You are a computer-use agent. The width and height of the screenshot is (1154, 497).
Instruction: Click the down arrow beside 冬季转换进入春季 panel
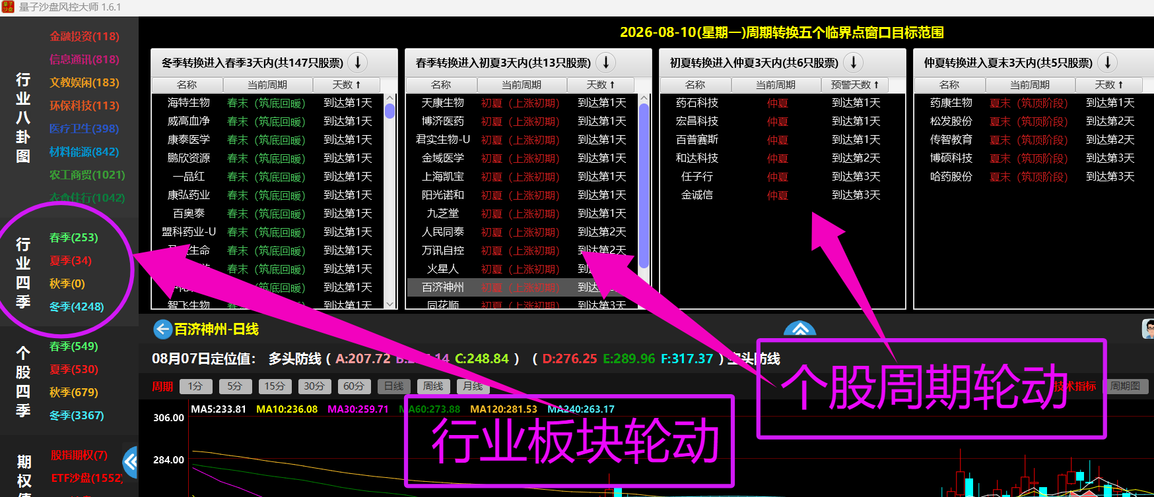358,63
